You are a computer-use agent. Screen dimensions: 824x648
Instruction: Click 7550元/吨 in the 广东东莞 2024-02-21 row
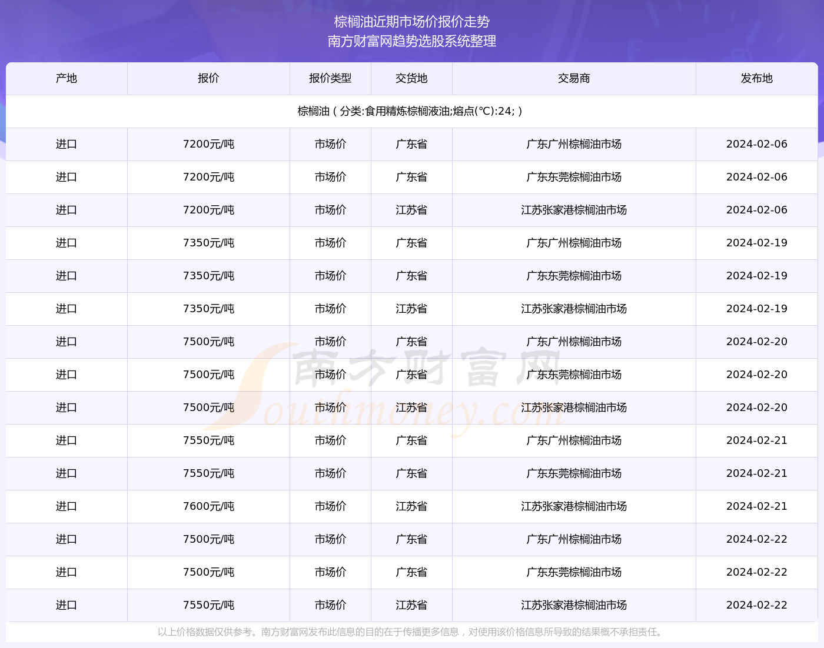click(208, 473)
